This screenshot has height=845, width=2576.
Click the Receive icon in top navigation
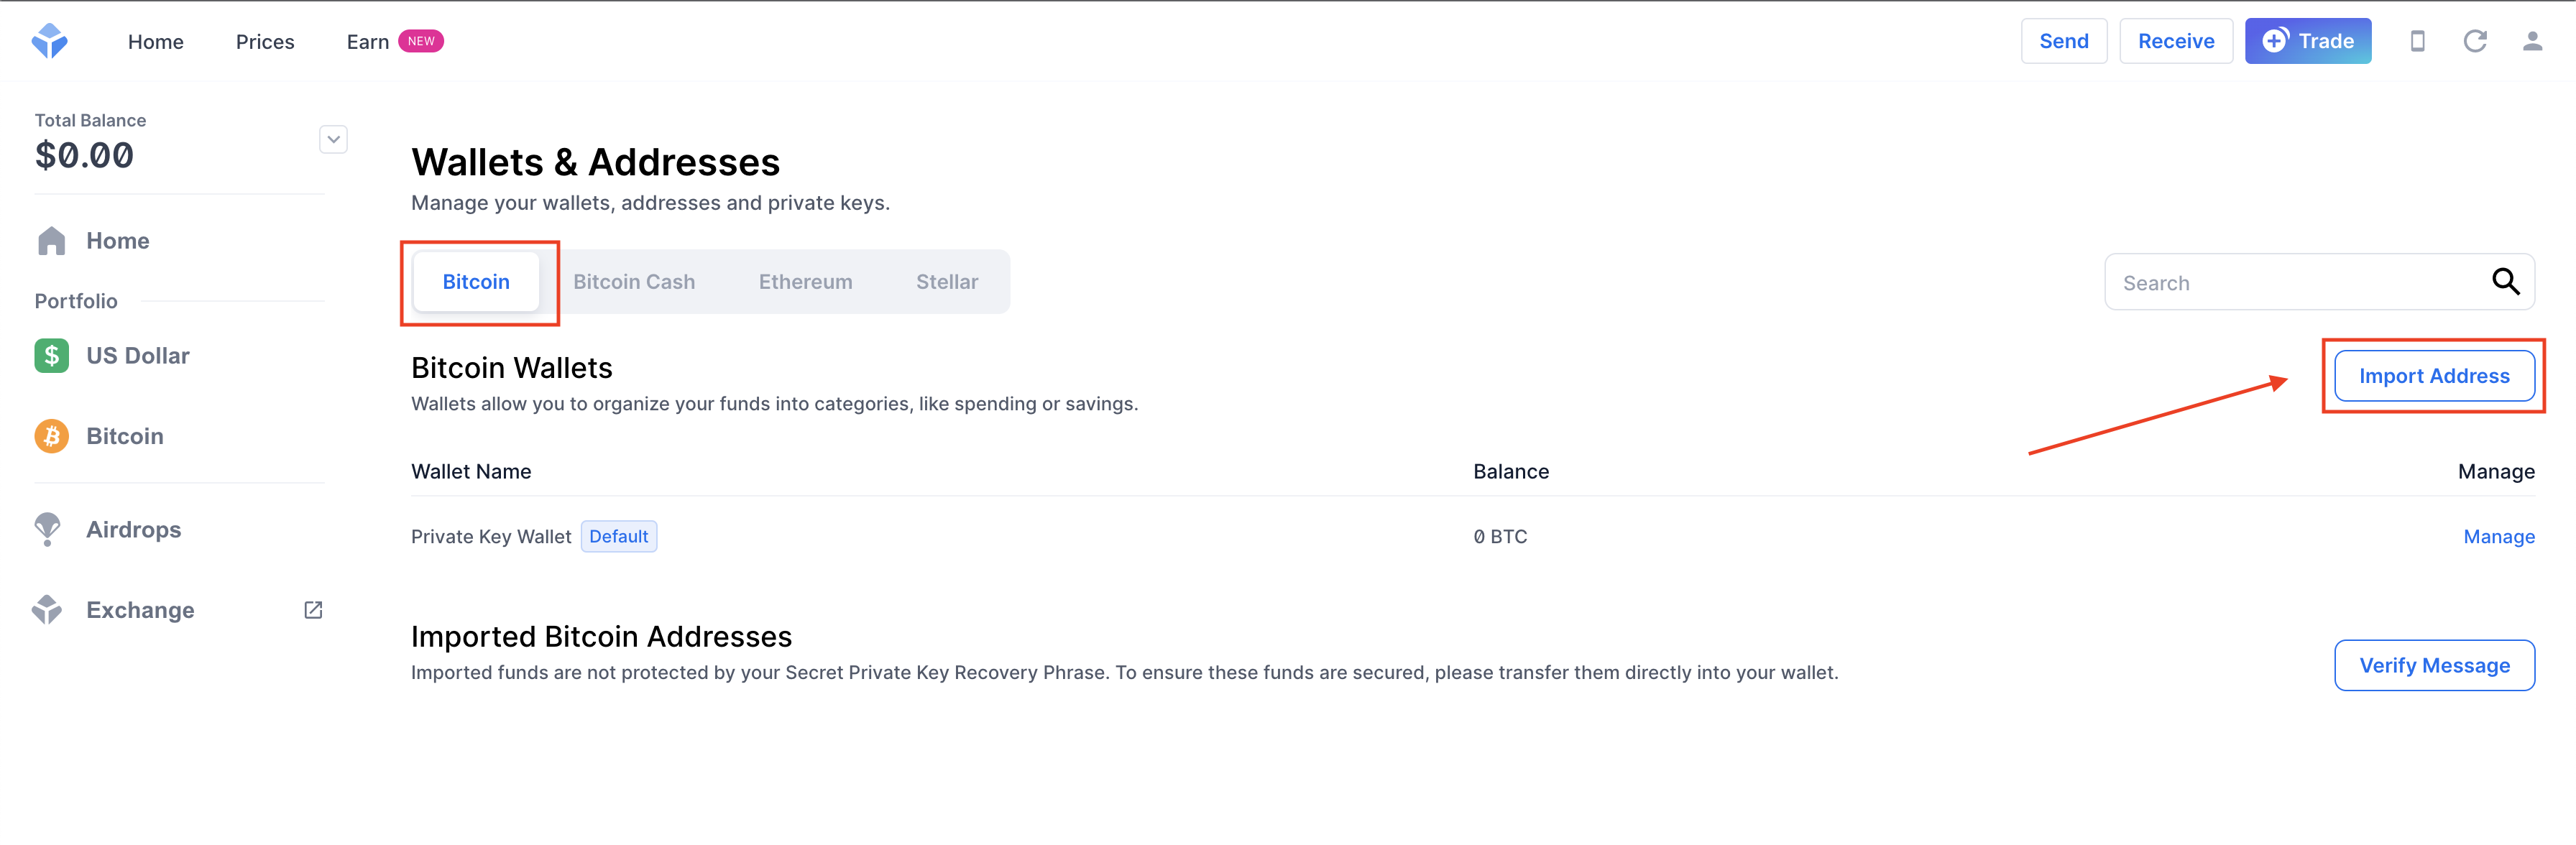[2172, 40]
